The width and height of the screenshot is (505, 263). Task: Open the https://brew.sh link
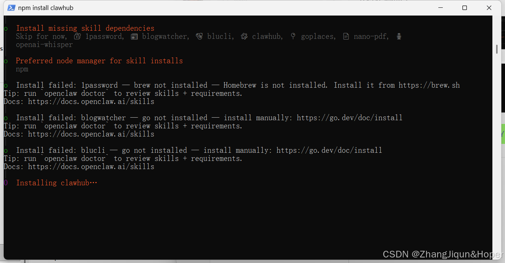click(x=429, y=85)
